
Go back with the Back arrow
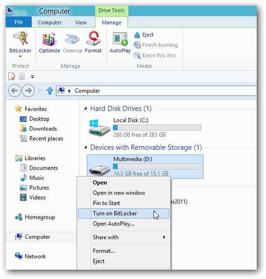pyautogui.click(x=14, y=90)
